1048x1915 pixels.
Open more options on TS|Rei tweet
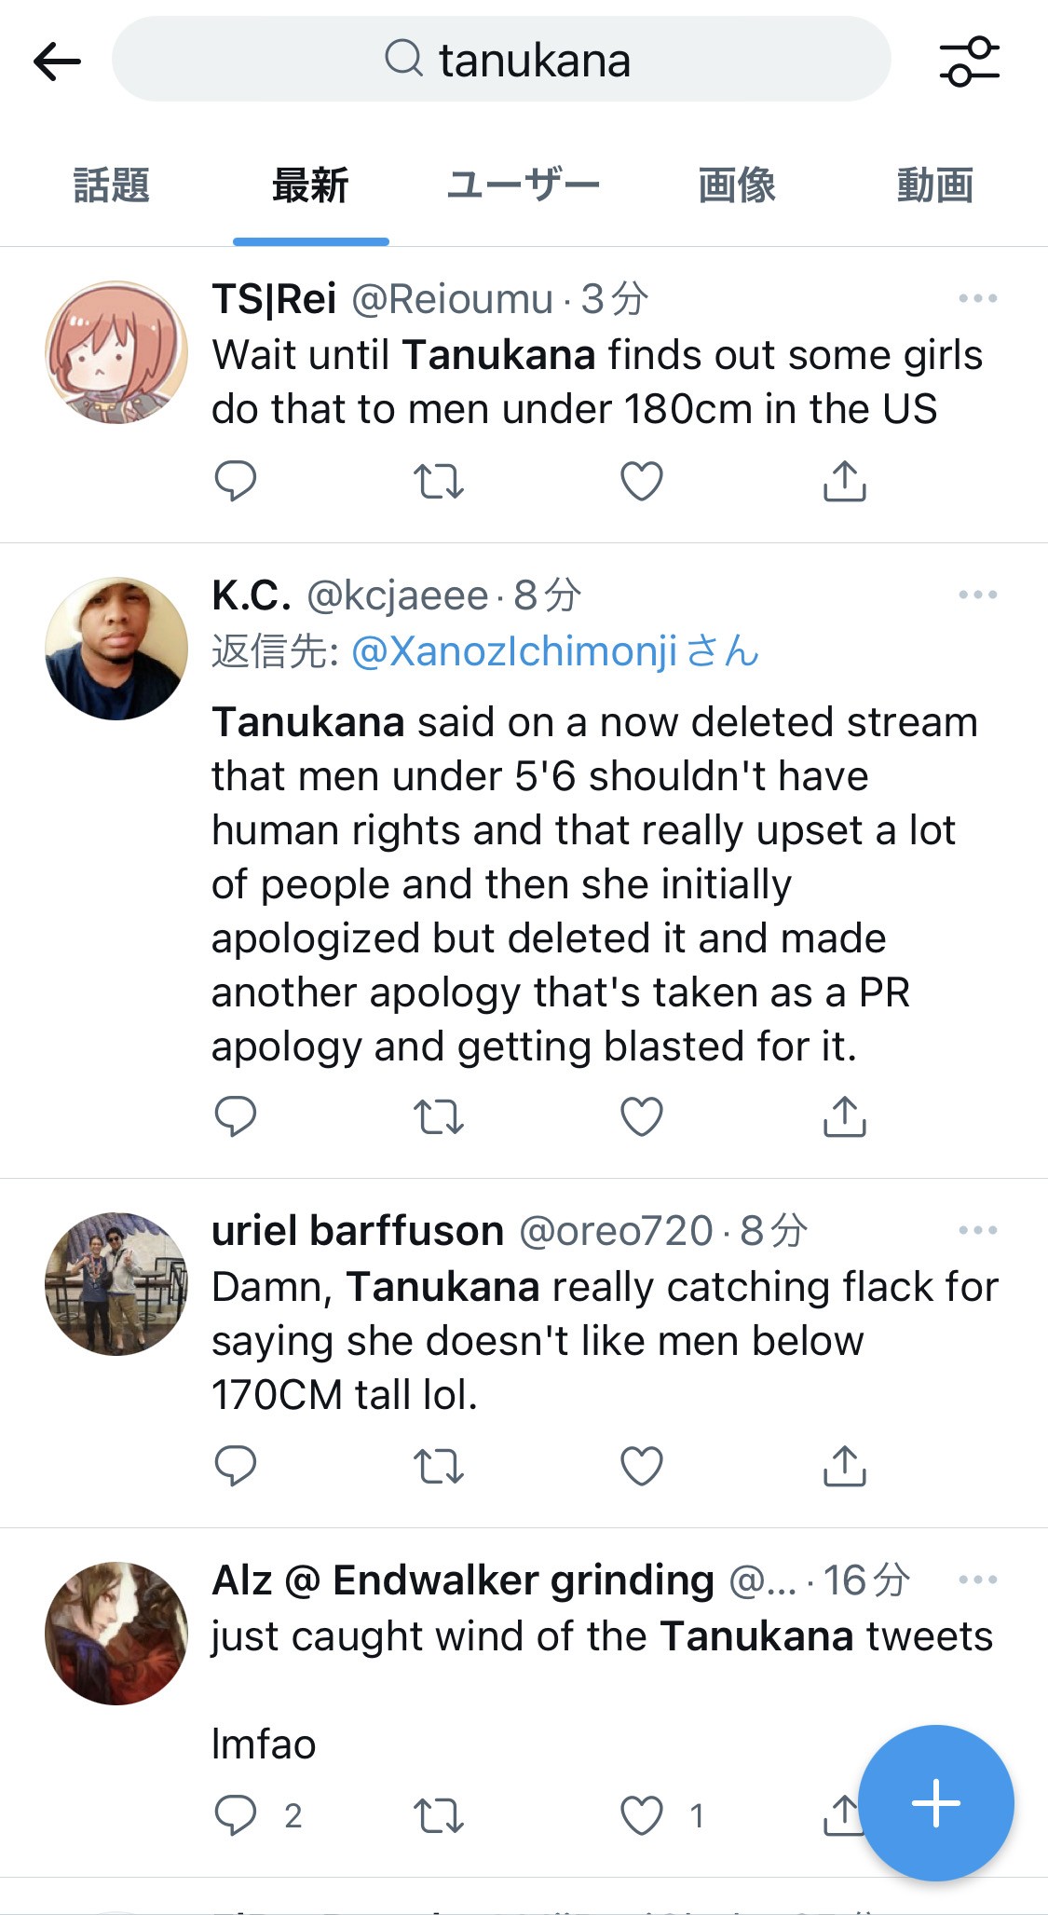(977, 299)
